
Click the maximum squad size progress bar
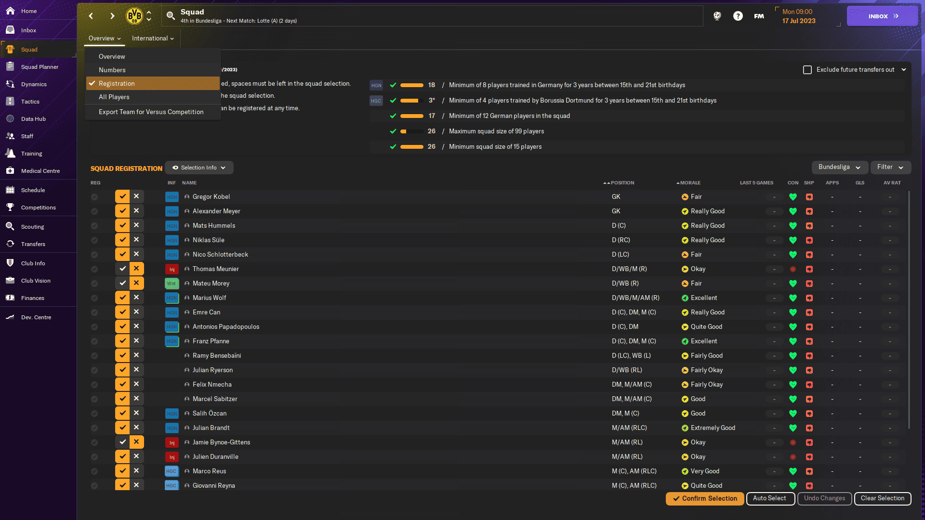(412, 131)
